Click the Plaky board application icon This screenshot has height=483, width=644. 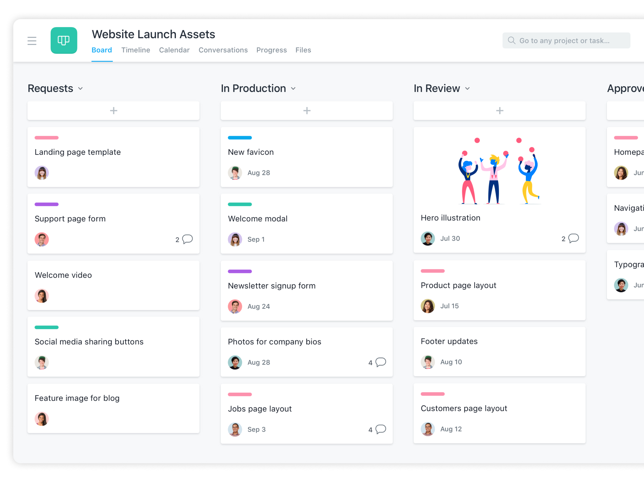pyautogui.click(x=64, y=41)
